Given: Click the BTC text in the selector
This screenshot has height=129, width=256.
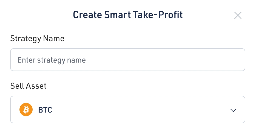Looking at the screenshot, I should coord(45,110).
